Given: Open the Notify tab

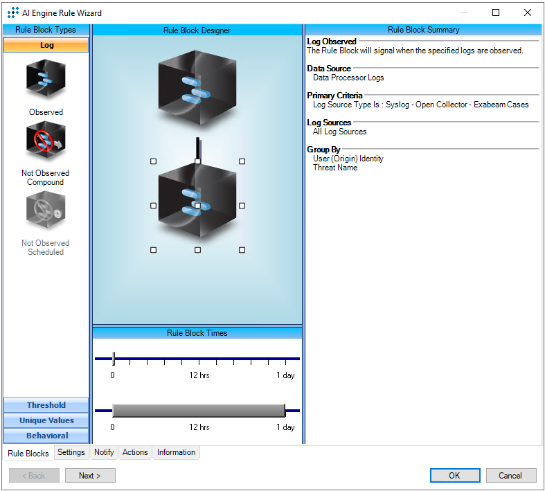Looking at the screenshot, I should click(104, 452).
